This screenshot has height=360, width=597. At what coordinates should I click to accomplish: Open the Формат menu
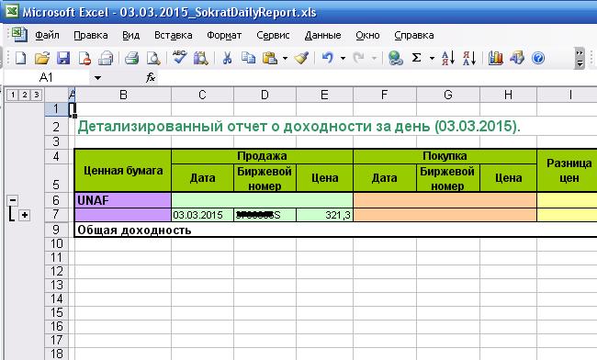coord(224,36)
